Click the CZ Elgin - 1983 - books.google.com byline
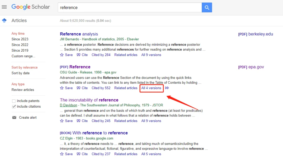The image size is (283, 159). [x=87, y=138]
